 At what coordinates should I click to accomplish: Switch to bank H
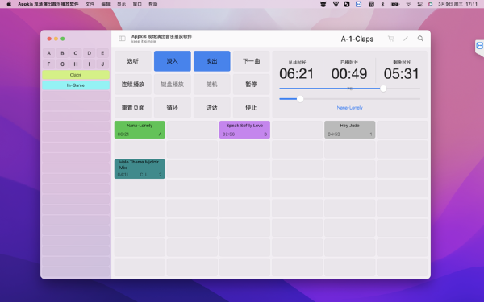(76, 64)
